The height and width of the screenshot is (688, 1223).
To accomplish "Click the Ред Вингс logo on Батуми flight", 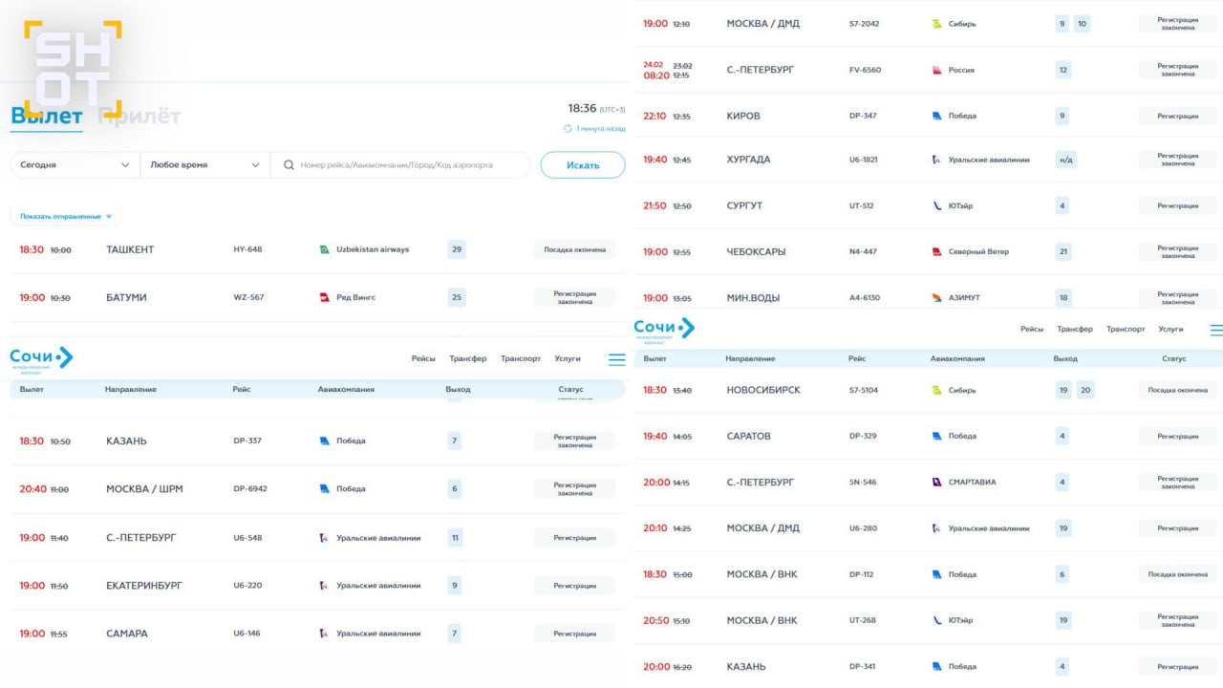I will tap(324, 297).
